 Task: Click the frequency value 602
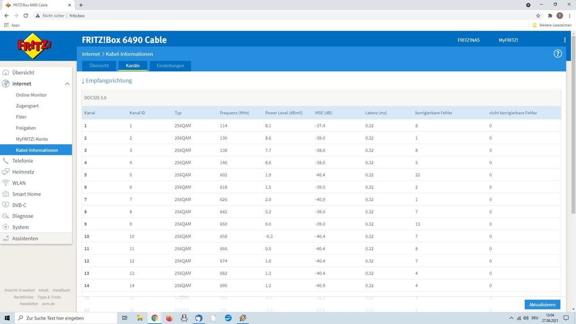(x=223, y=175)
